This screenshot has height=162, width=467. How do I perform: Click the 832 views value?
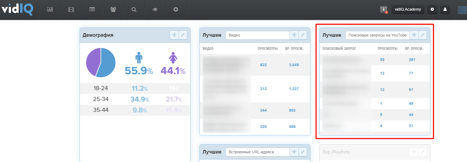click(x=263, y=65)
